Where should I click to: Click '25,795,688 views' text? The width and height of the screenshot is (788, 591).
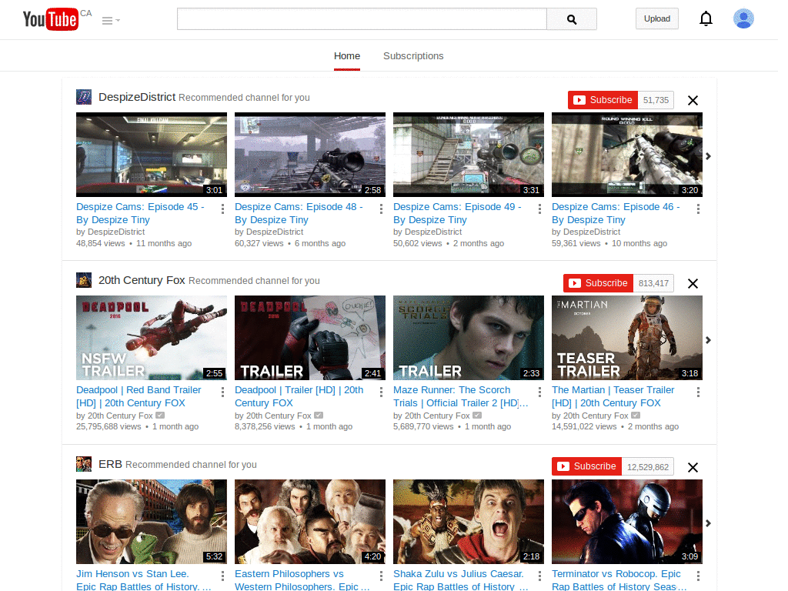coord(109,426)
